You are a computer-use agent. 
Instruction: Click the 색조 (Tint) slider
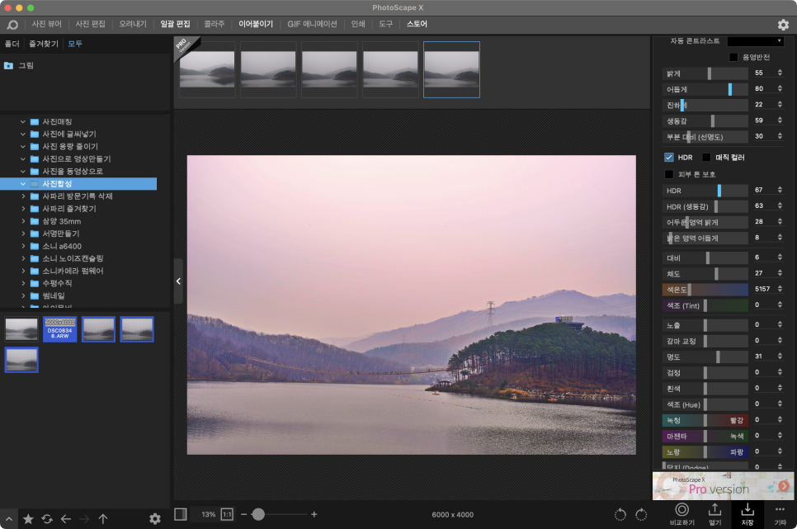pyautogui.click(x=705, y=305)
